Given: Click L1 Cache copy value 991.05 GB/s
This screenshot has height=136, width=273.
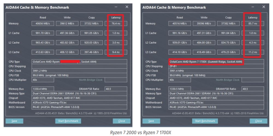Looking at the screenshot, I should [x=91, y=33].
